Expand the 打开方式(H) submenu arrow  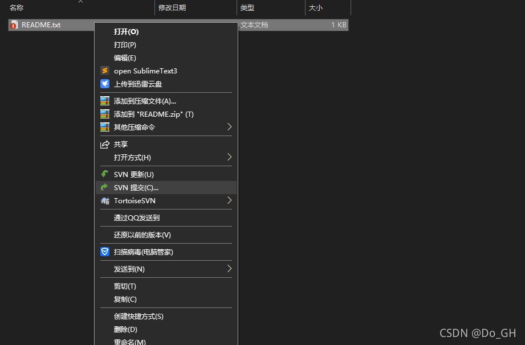pyautogui.click(x=229, y=157)
